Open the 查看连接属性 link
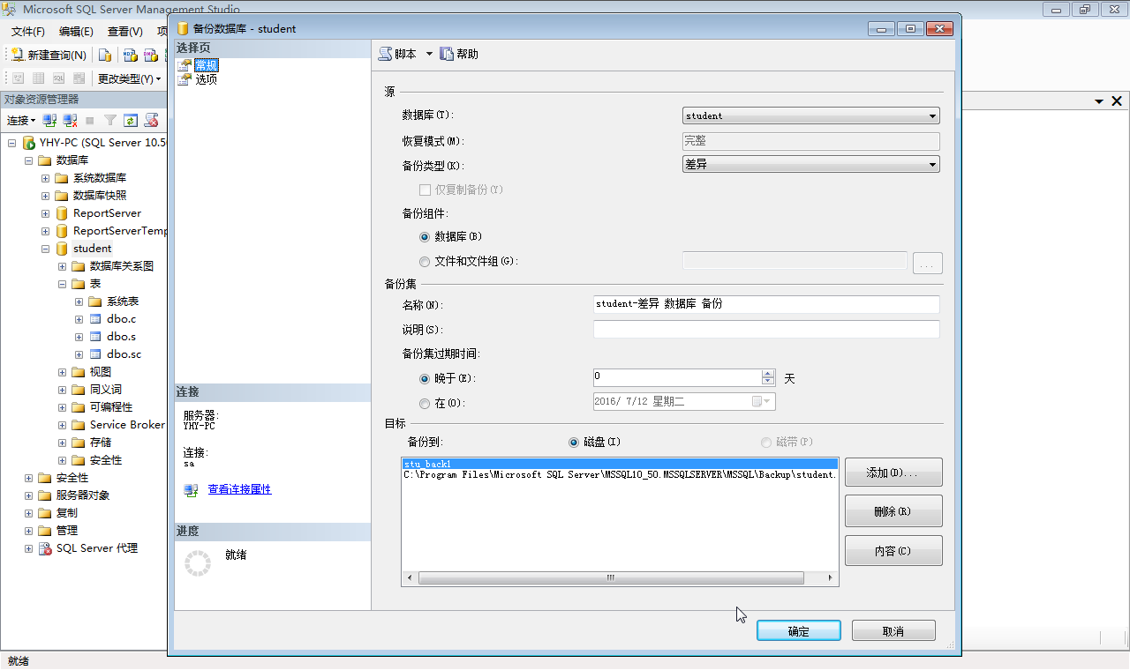1130x670 pixels. point(239,489)
